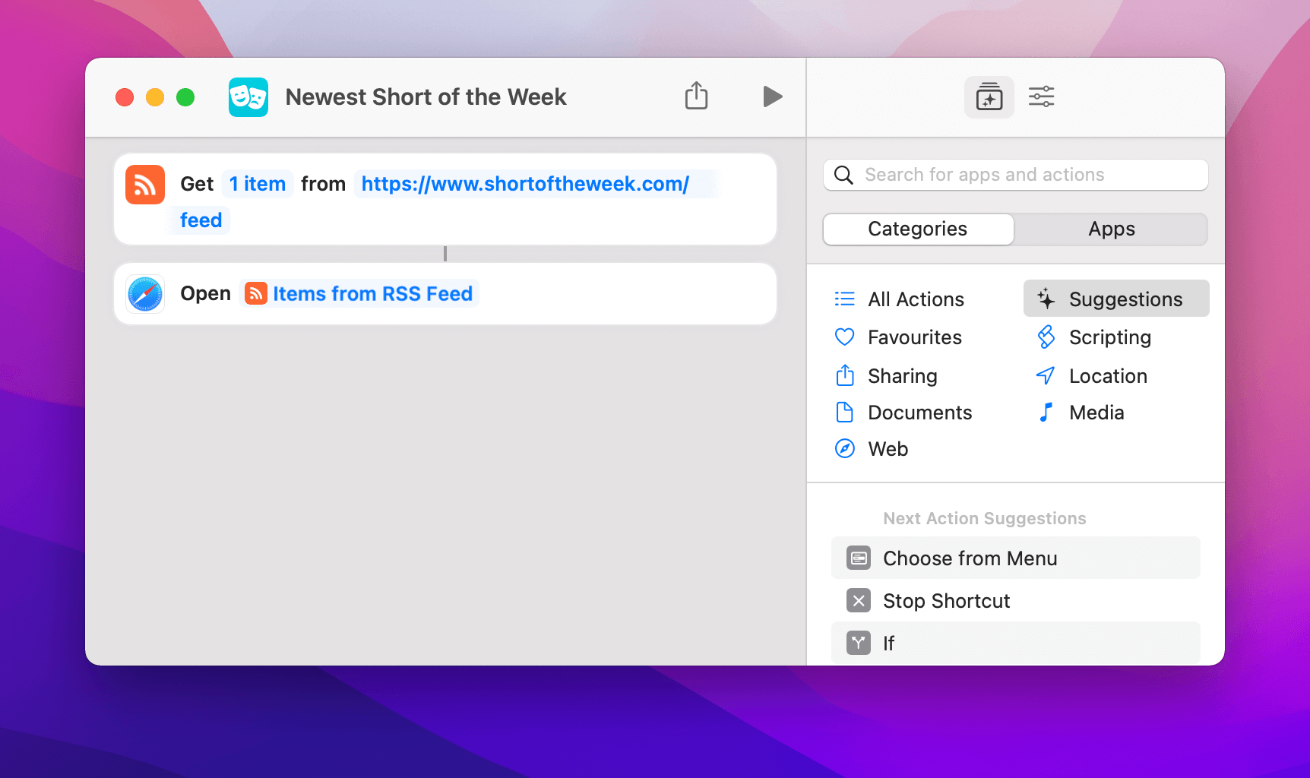Show Favourites actions
Viewport: 1310px width, 778px height.
click(914, 337)
